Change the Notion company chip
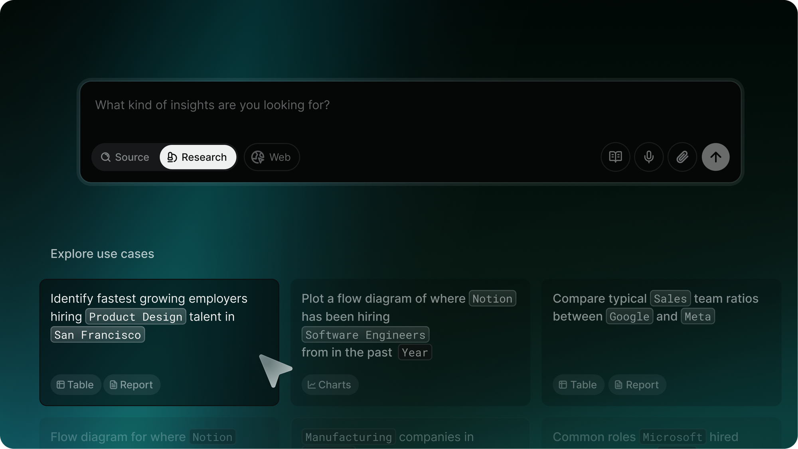This screenshot has height=449, width=798. (492, 299)
